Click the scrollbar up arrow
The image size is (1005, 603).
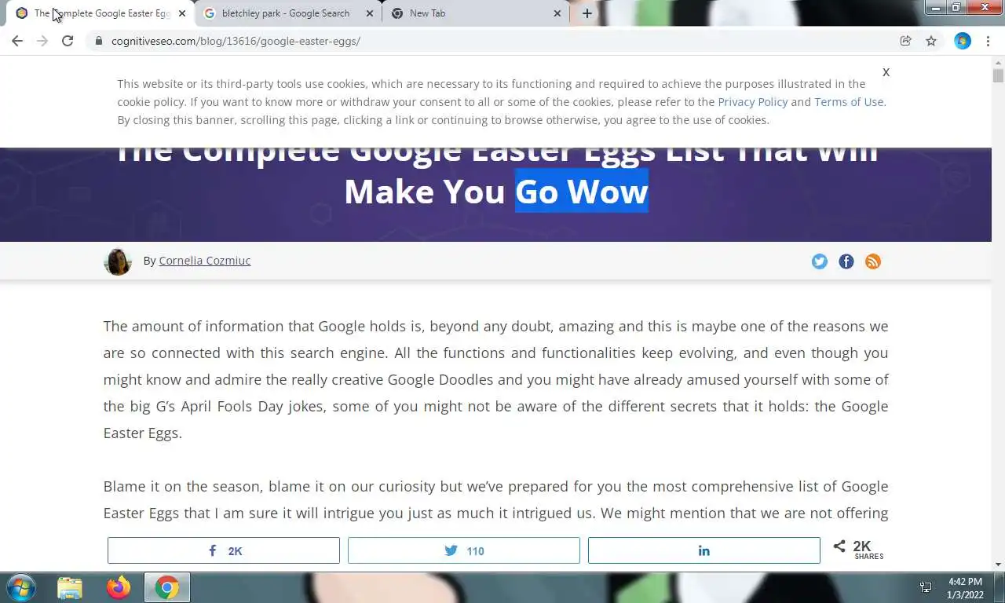point(998,61)
